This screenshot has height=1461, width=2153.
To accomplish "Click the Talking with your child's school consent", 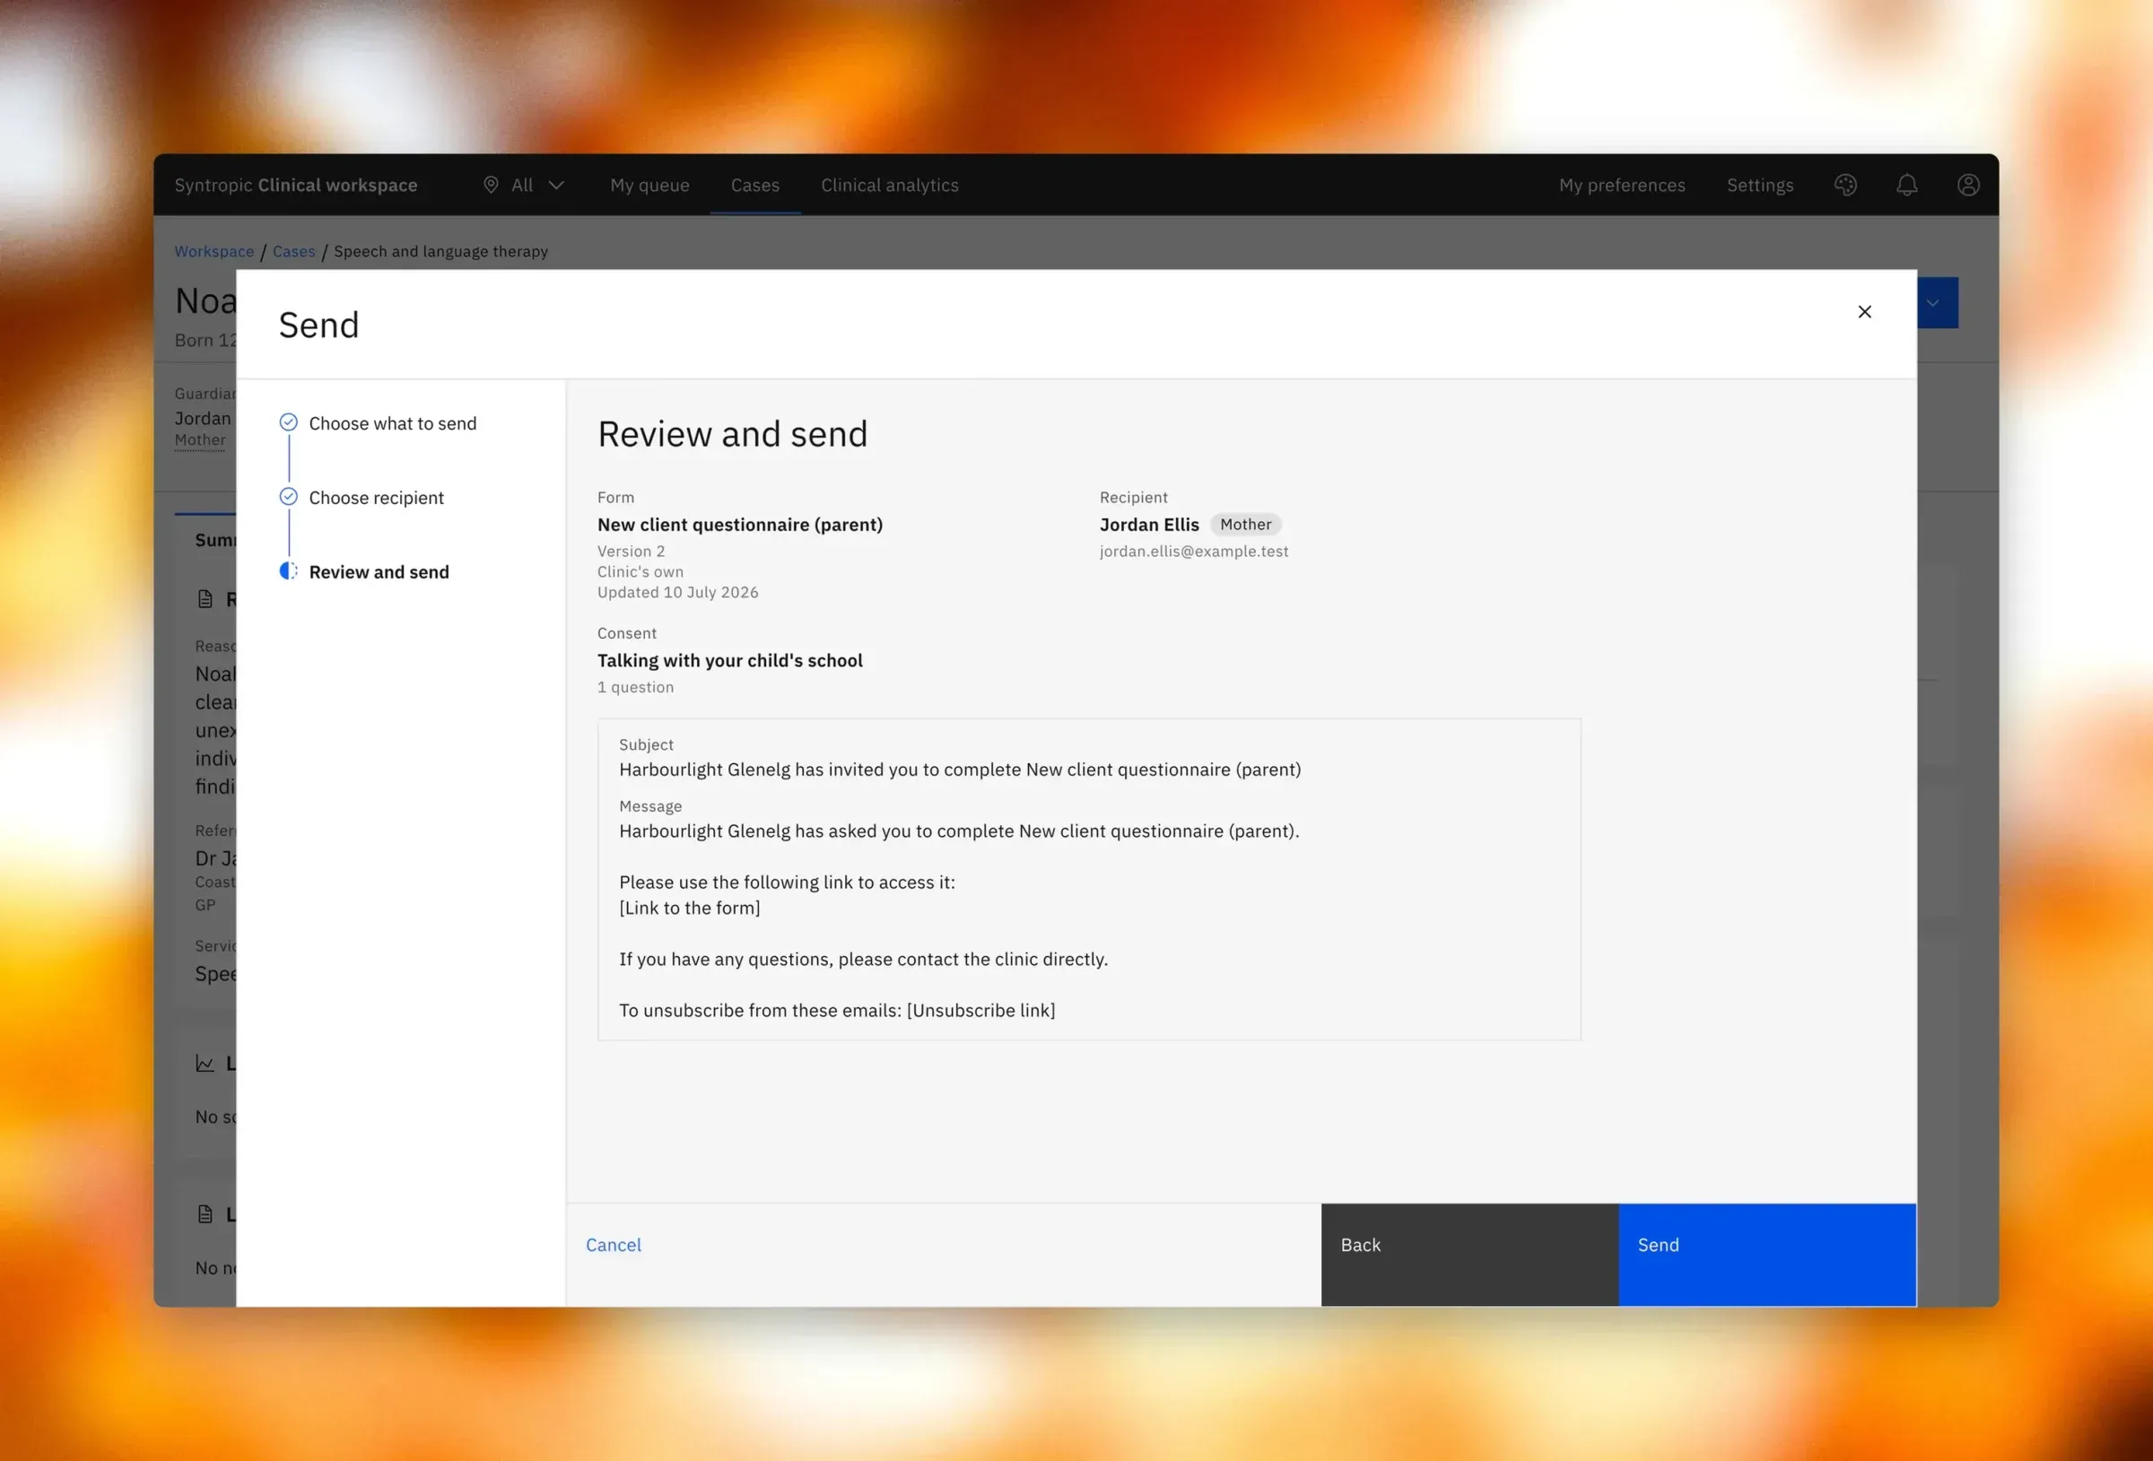I will pyautogui.click(x=729, y=661).
